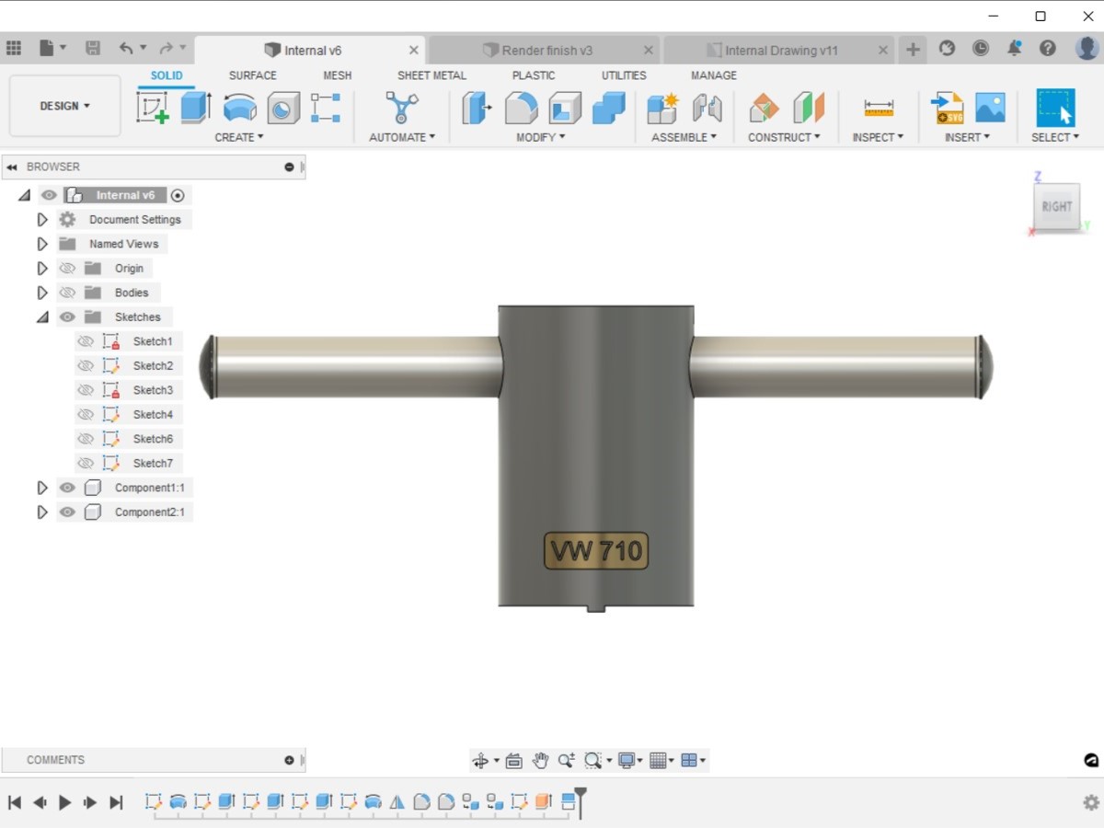This screenshot has height=828, width=1104.
Task: Click the Right face of the ViewCube
Action: pos(1056,206)
